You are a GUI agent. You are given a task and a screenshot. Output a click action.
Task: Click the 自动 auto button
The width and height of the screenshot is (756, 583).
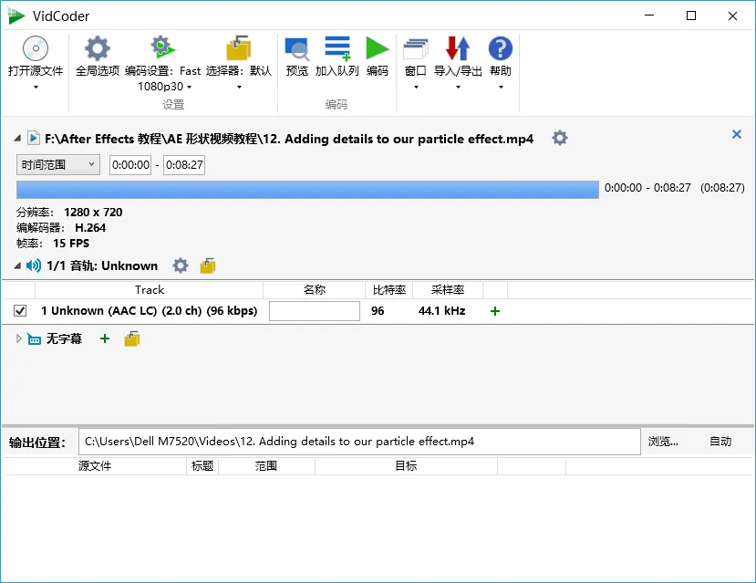720,441
